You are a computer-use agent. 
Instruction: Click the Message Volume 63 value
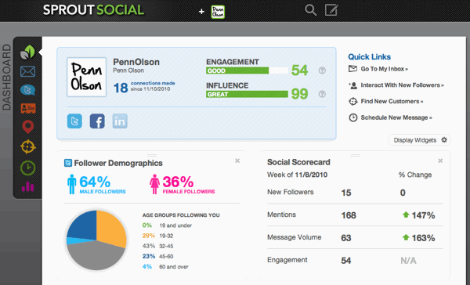click(346, 238)
